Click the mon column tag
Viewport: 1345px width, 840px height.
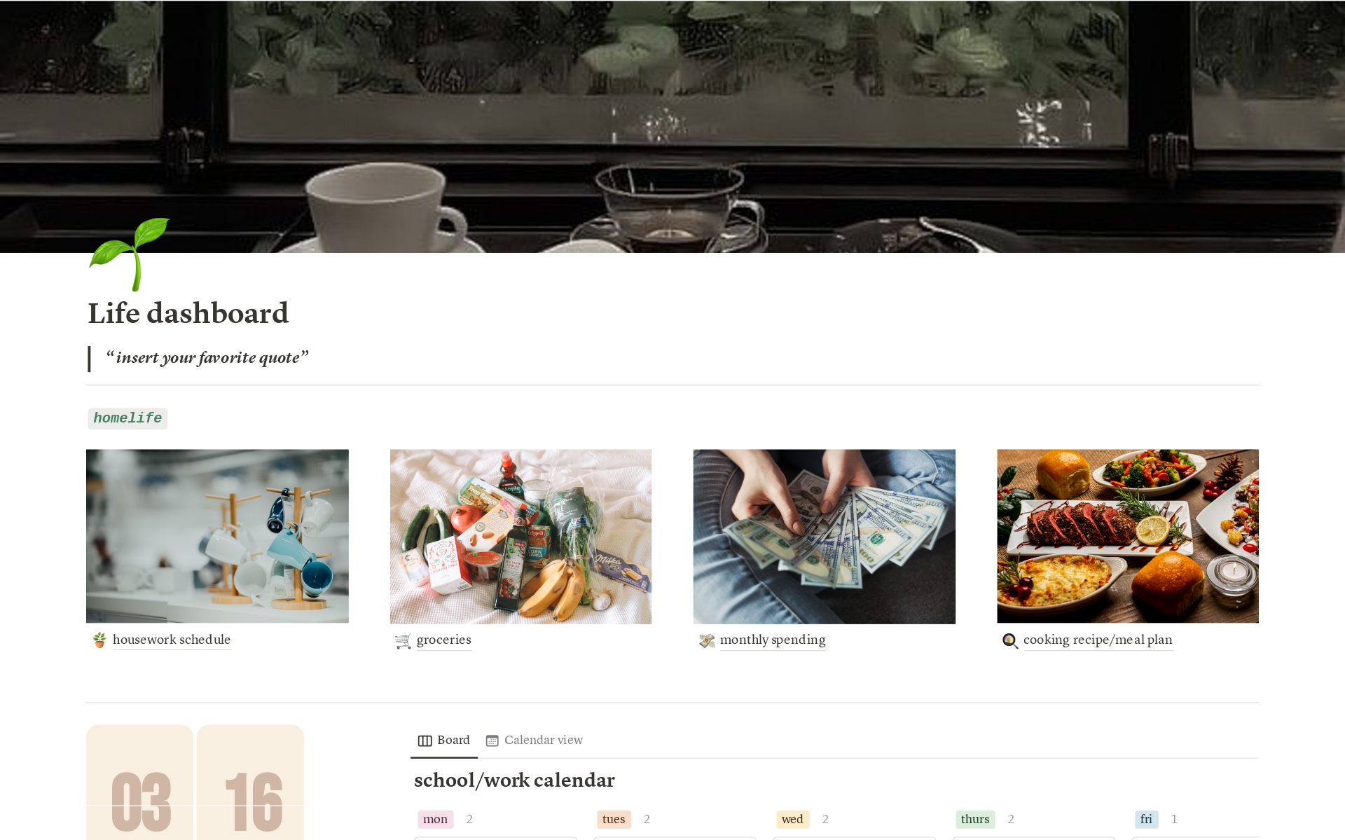(x=435, y=819)
